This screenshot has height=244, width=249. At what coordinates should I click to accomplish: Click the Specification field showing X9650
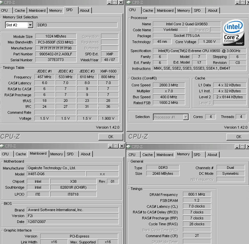point(199,51)
